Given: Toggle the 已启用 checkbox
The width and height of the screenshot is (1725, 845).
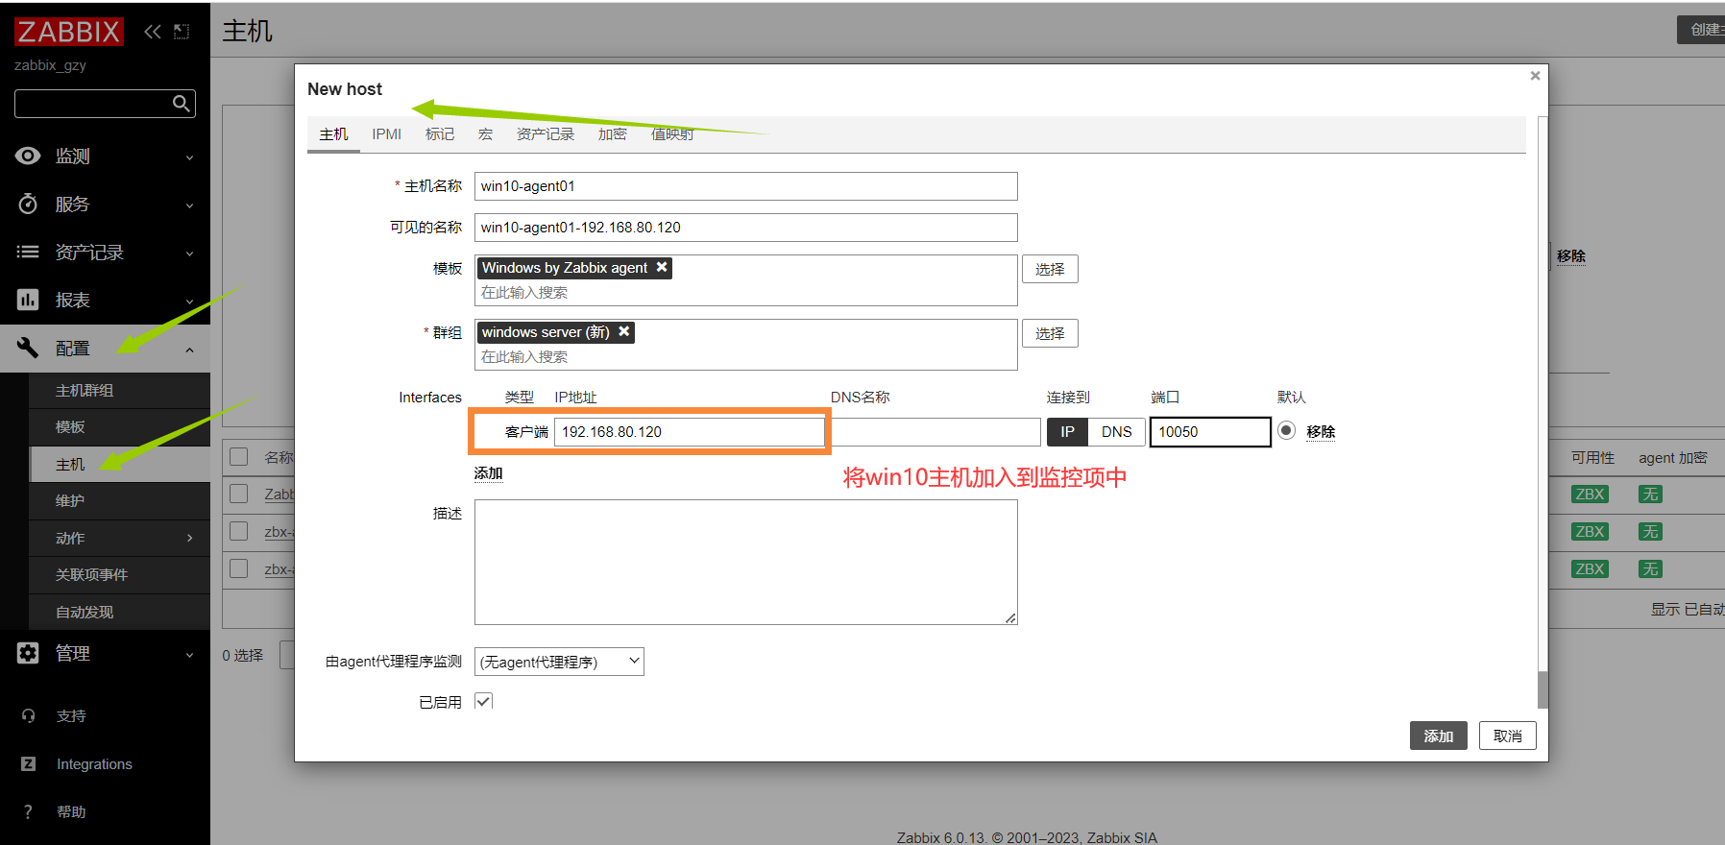Looking at the screenshot, I should (x=484, y=702).
